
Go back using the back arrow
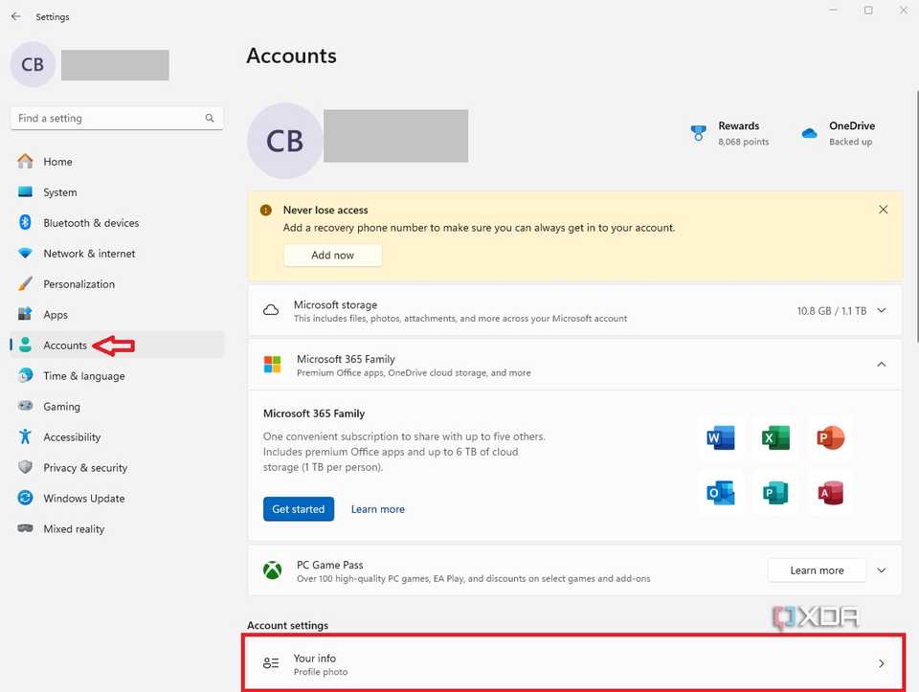(15, 16)
